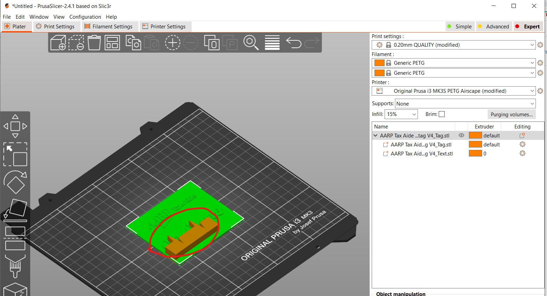Click the Remove instance minus icon
This screenshot has height=296, width=547.
191,43
